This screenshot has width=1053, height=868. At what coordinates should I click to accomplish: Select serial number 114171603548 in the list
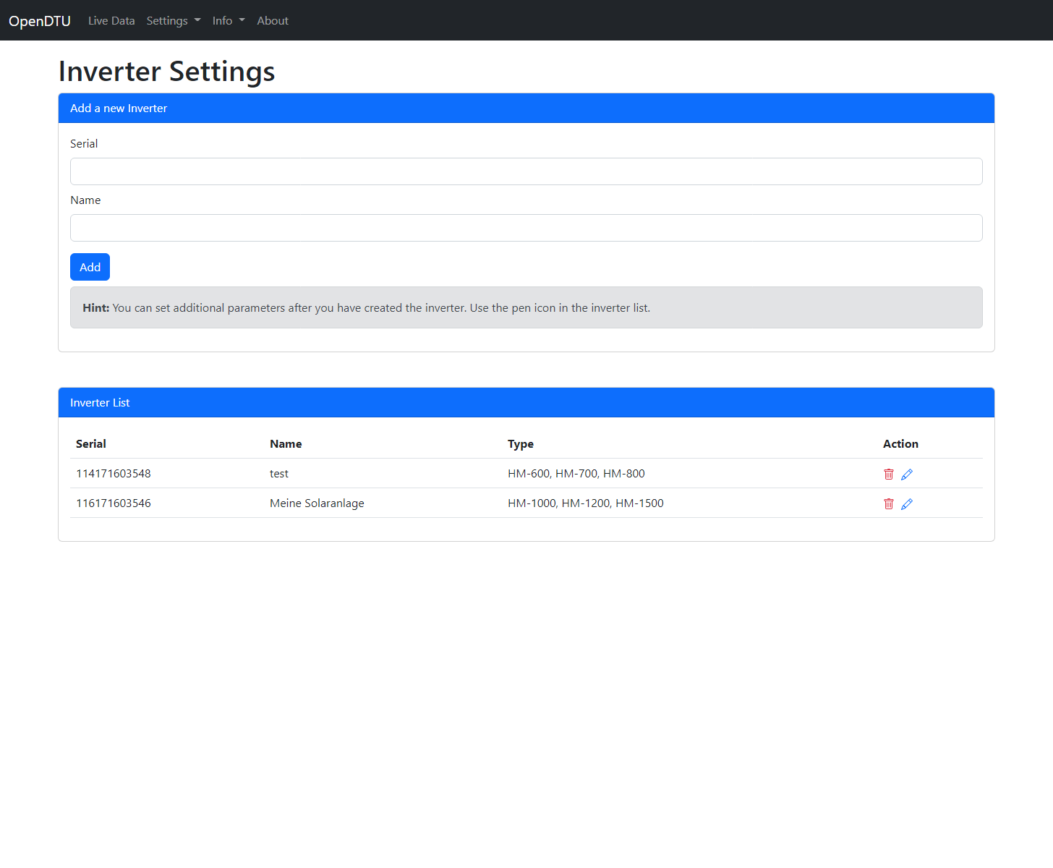(114, 474)
